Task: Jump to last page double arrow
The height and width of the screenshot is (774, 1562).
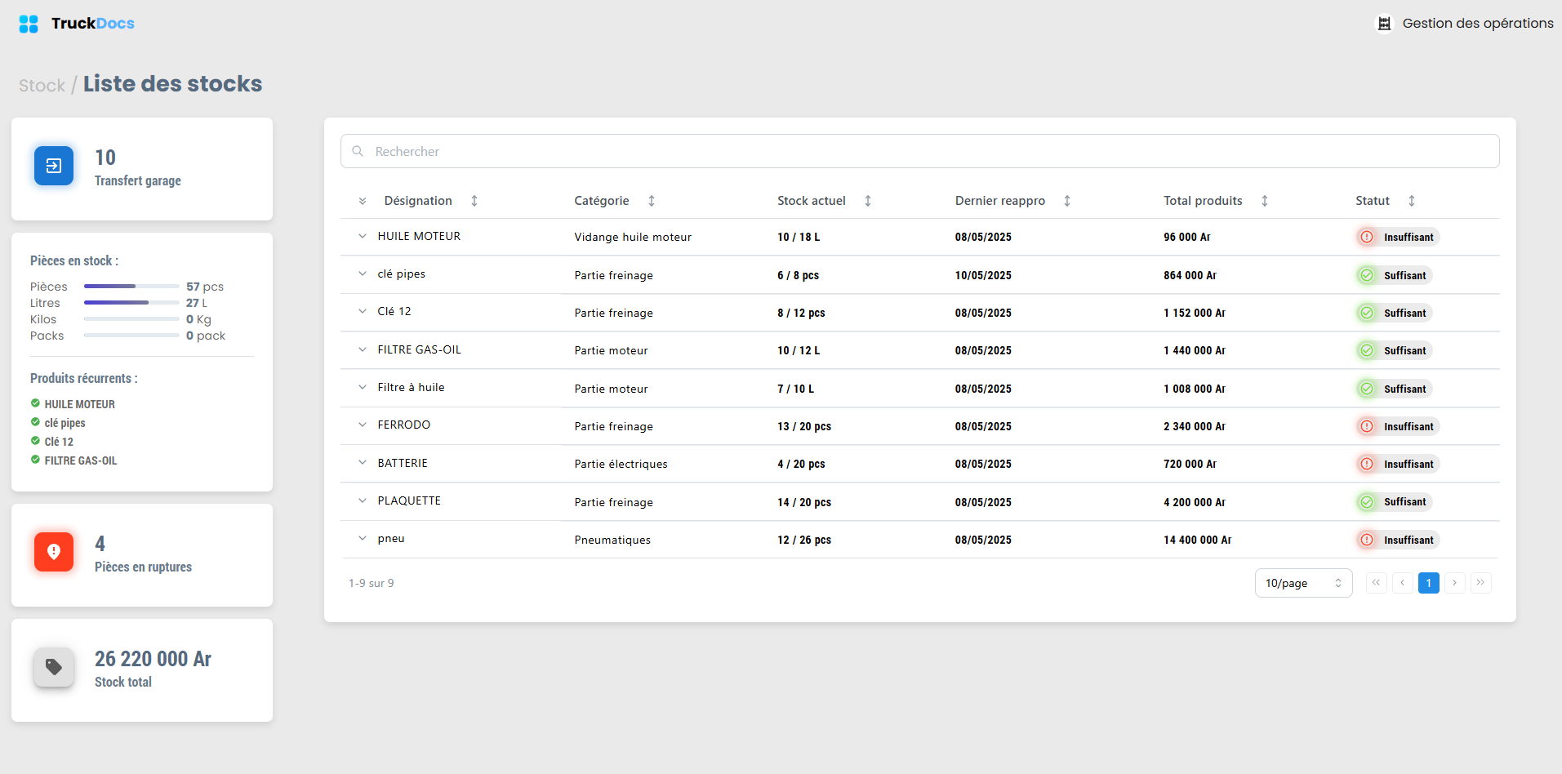Action: tap(1481, 583)
